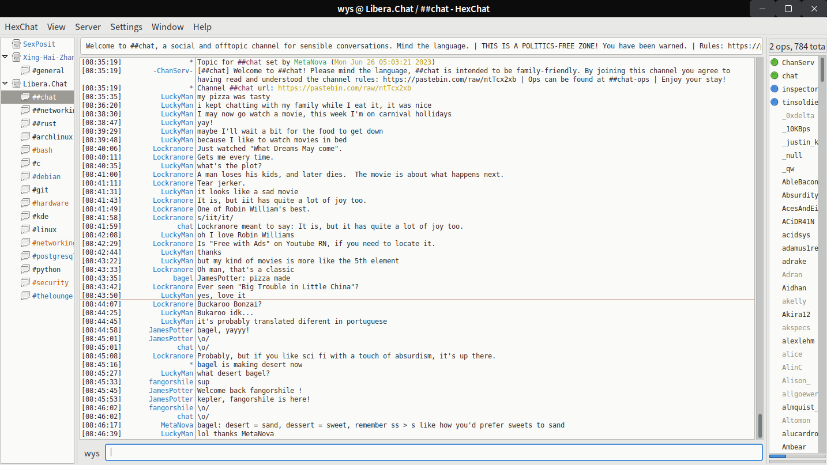Open the HexChat menu
The height and width of the screenshot is (465, 827).
21,27
